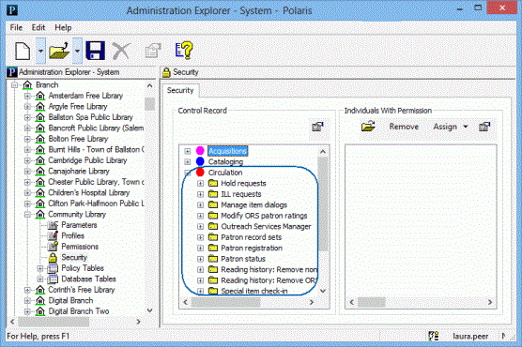Open the dropdown arrow beside the Open folder icon
The width and height of the screenshot is (522, 347).
click(77, 51)
